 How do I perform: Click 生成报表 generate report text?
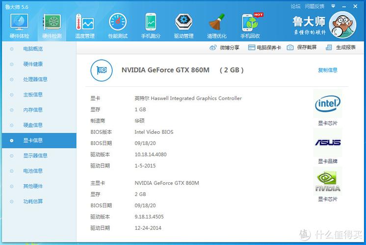346,48
